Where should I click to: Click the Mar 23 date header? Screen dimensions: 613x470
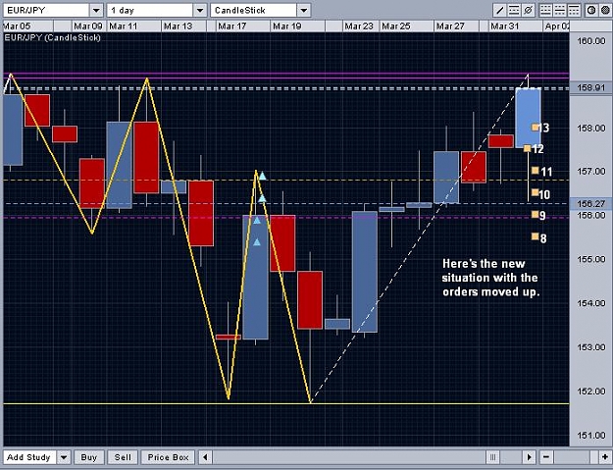[359, 26]
